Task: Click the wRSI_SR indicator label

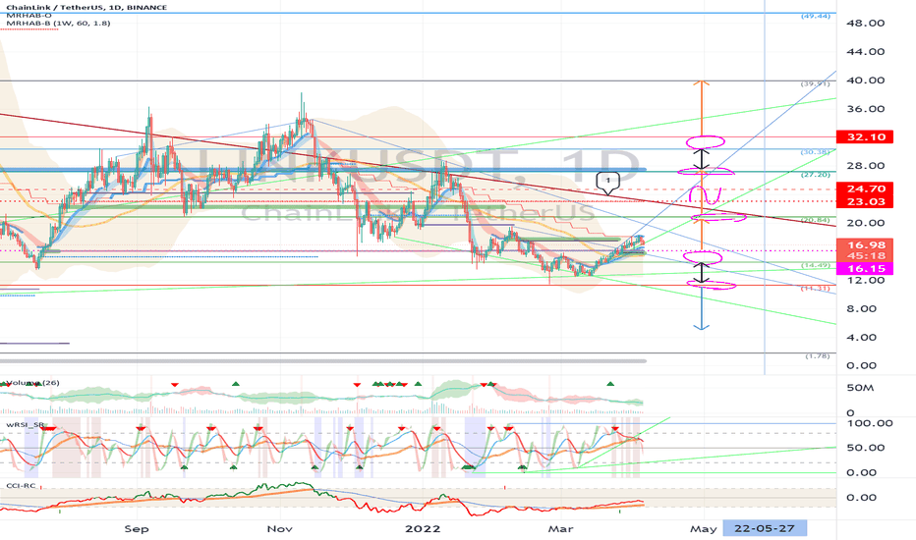Action: (x=26, y=424)
